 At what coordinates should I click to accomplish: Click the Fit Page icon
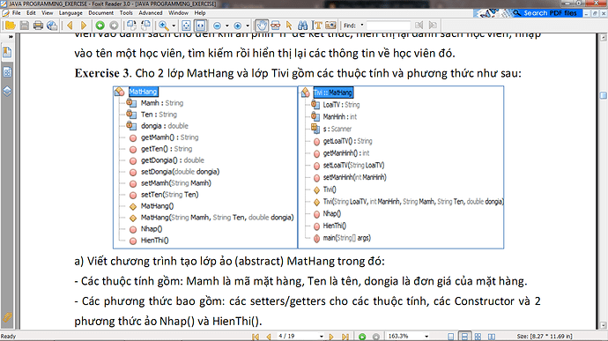pos(186,26)
